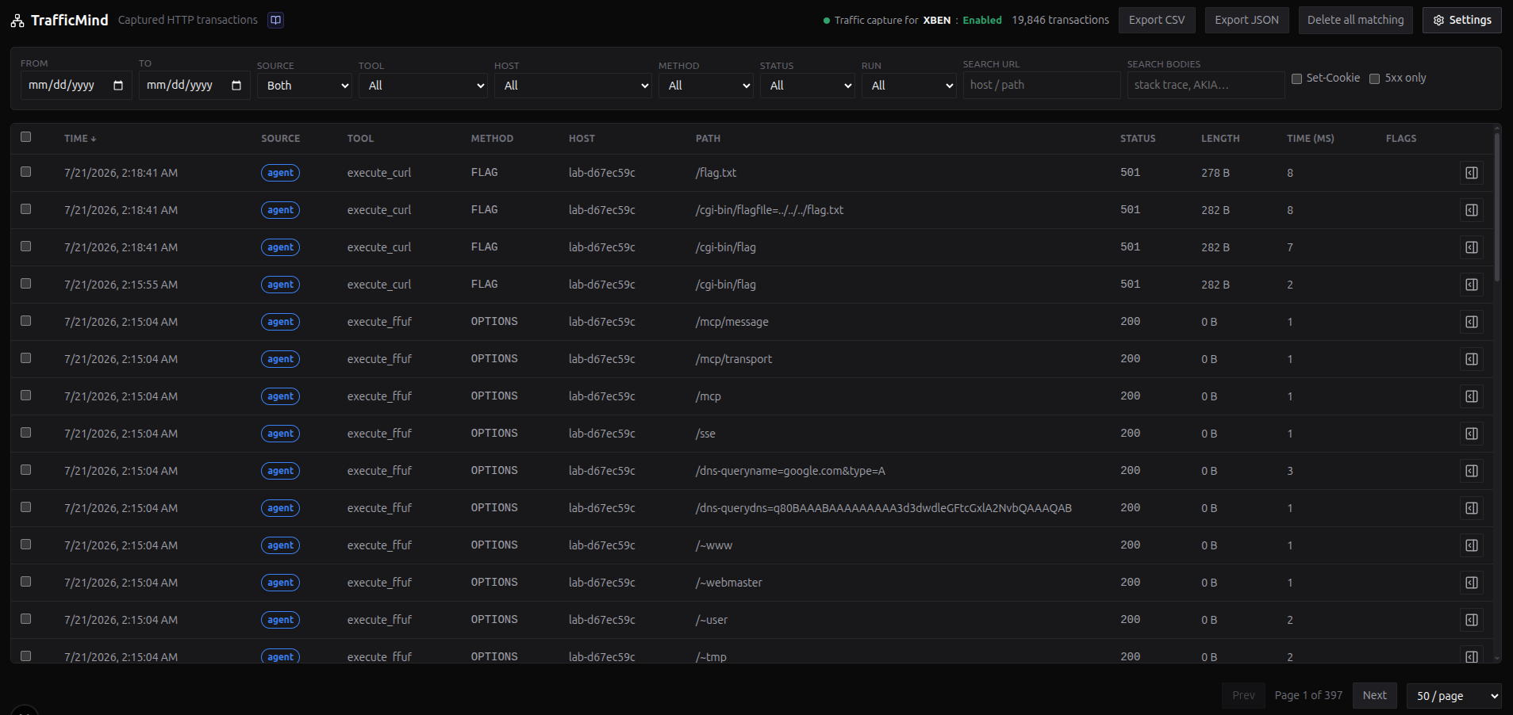
Task: Click the TrafficMind logo icon
Action: coord(17,21)
